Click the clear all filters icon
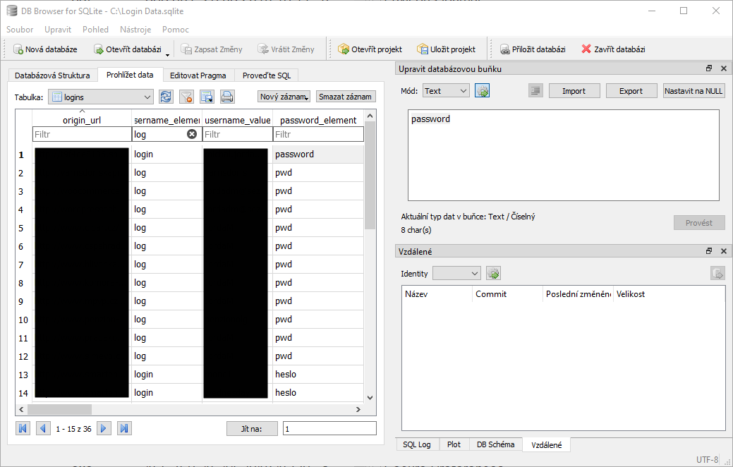733x467 pixels. click(186, 97)
